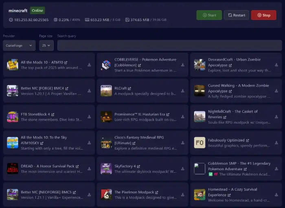Install All the Mods 10 - ATM10 modpack
The image size is (285, 208).
[x=89, y=65]
